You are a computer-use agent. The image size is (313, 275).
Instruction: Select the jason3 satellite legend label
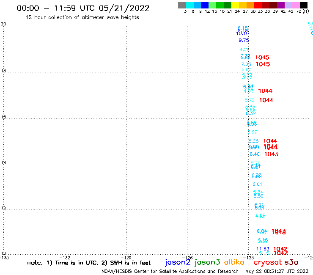click(x=207, y=262)
